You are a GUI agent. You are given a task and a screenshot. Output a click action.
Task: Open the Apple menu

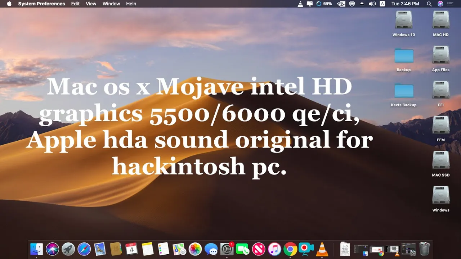point(9,4)
